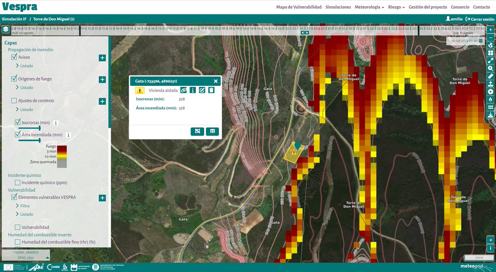
Task: Expand the Listado under Orígenes de fuego
Action: 24,88
